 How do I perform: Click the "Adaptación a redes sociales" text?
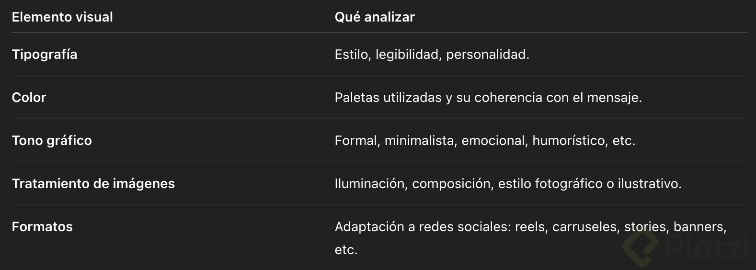423,227
